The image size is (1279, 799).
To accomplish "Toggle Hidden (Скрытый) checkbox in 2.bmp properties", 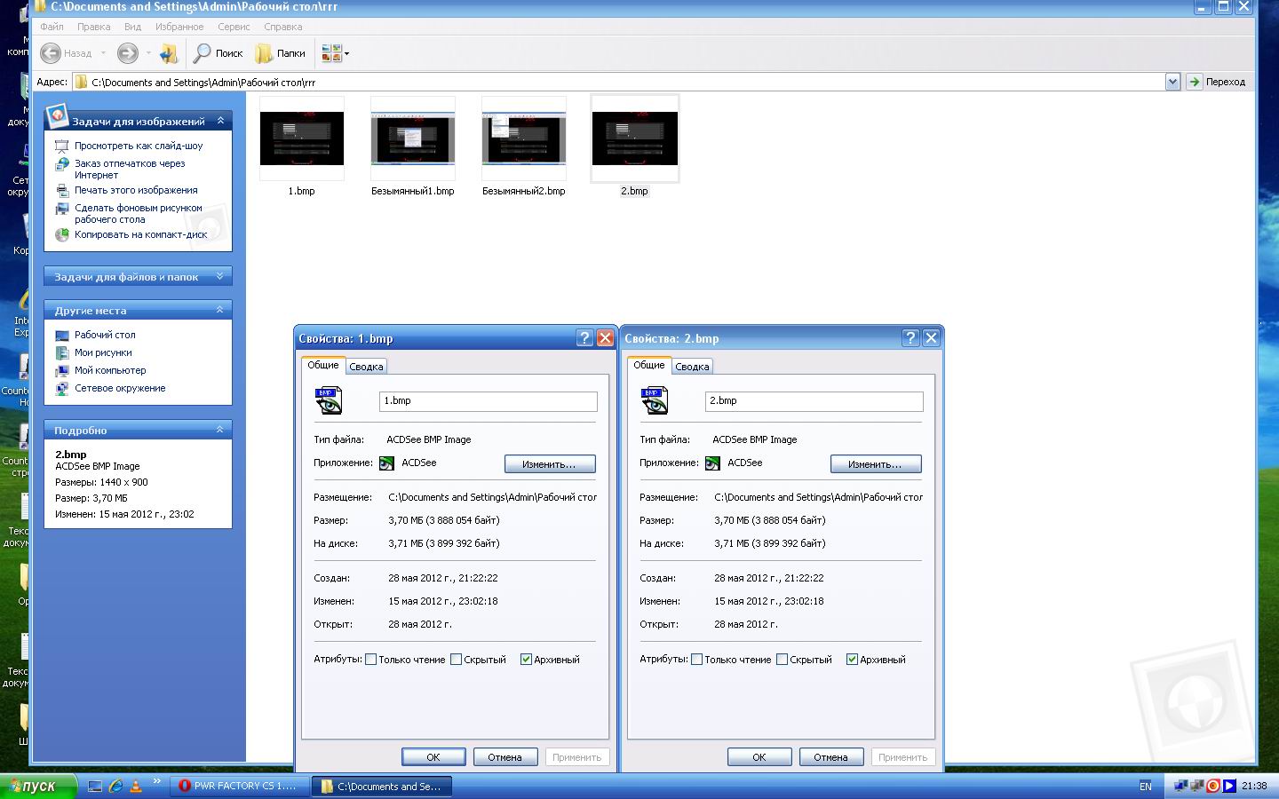I will (x=782, y=660).
